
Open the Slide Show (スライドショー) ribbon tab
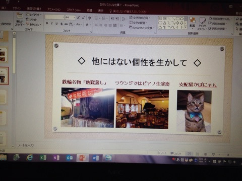click(74, 10)
